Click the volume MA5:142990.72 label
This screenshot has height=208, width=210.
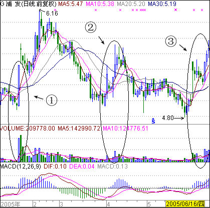pyautogui.click(x=79, y=128)
